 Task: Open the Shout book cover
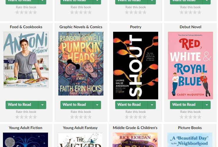coord(136,66)
